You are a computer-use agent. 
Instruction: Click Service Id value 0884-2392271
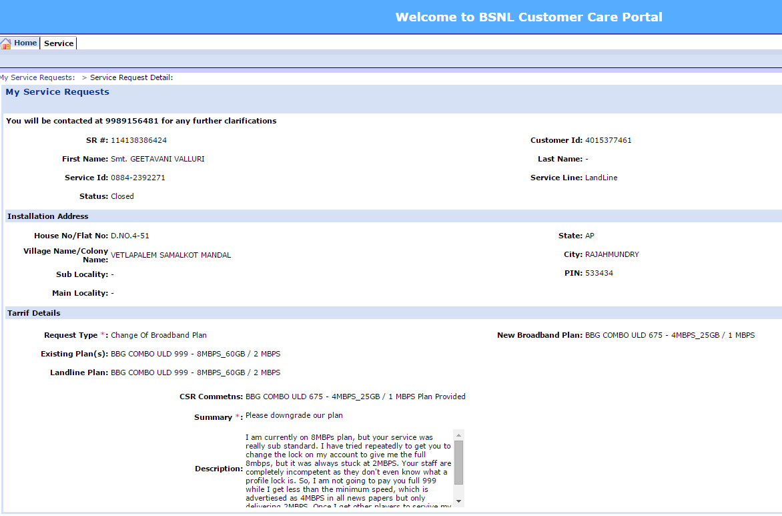pyautogui.click(x=137, y=178)
